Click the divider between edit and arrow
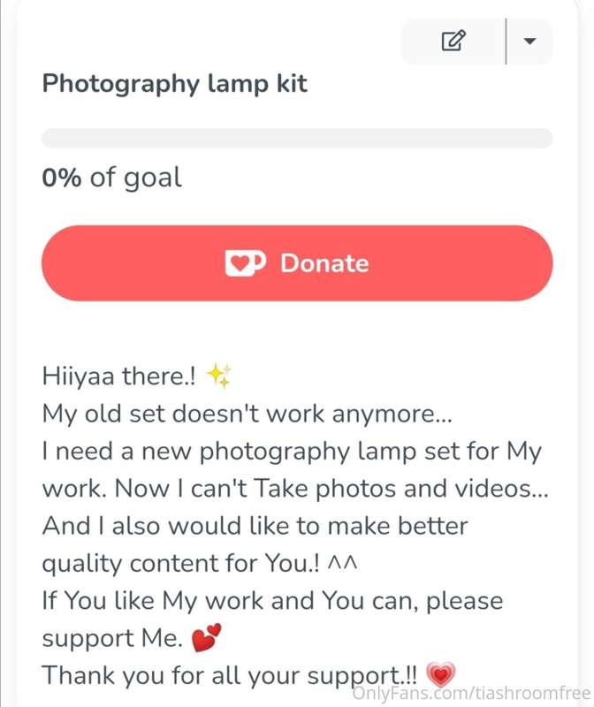The width and height of the screenshot is (594, 707). click(506, 42)
